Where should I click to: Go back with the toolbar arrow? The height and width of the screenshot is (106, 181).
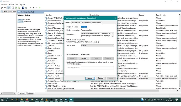pyautogui.click(x=2, y=8)
